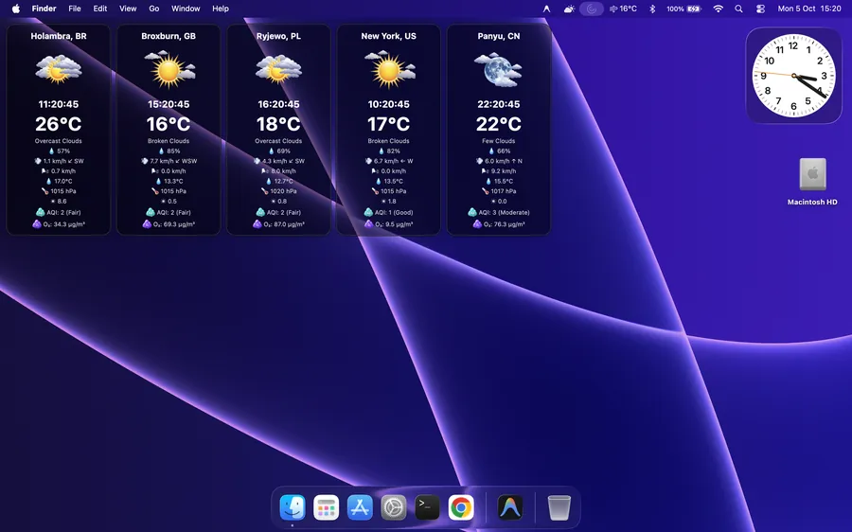Image resolution: width=852 pixels, height=532 pixels.
Task: Open the View menu
Action: tap(128, 9)
